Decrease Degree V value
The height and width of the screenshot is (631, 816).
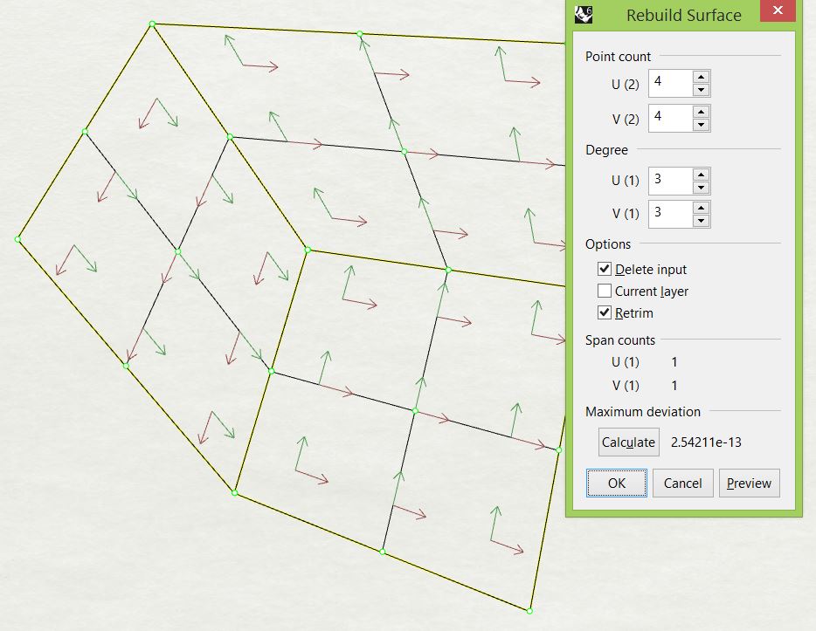[x=701, y=221]
